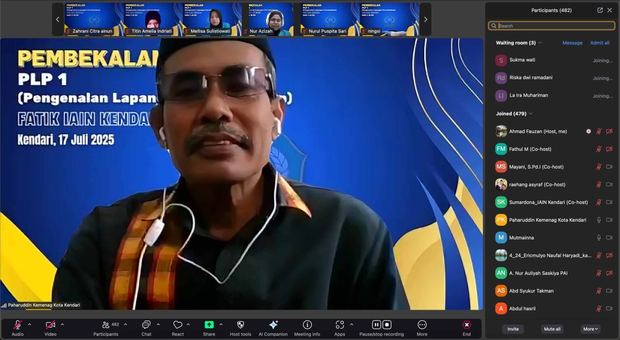Select Riska dwi ramadani in waiting room
620x340 pixels.
(552, 78)
